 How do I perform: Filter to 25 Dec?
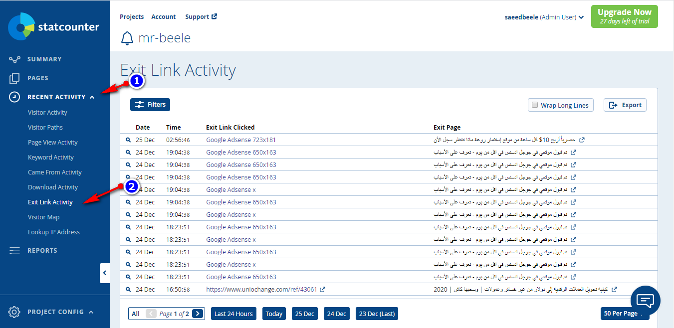305,314
